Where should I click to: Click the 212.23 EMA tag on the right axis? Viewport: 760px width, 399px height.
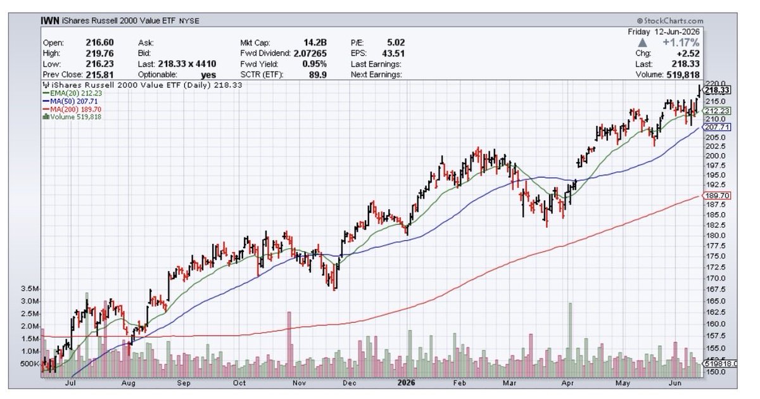click(718, 111)
